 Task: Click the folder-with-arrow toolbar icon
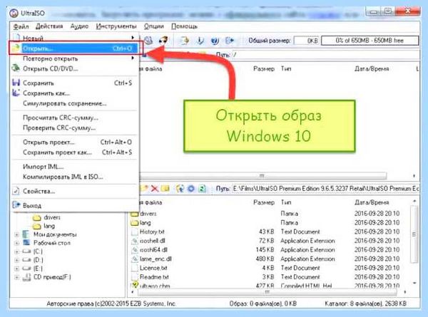(x=185, y=41)
